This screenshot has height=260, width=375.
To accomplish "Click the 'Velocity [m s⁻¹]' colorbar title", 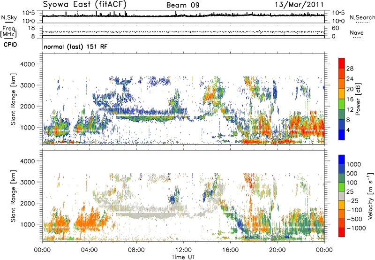I will (x=370, y=196).
